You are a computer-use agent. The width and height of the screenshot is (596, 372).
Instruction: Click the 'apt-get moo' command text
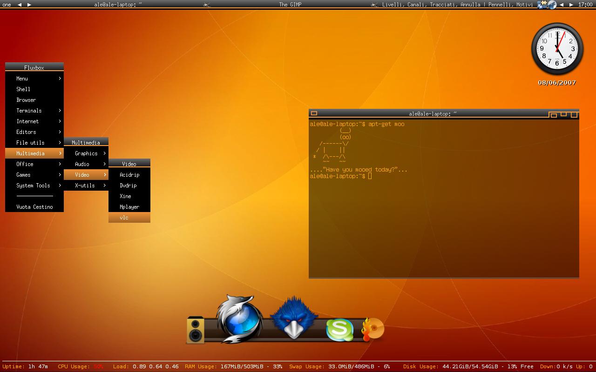coord(386,124)
